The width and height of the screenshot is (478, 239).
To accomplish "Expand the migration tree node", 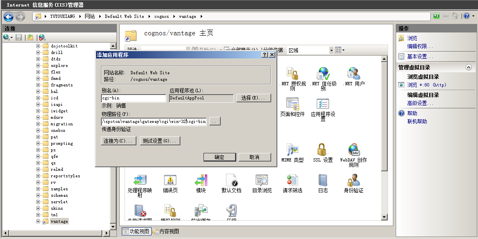I will tap(38, 124).
